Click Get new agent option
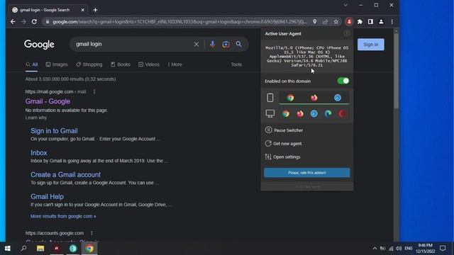 [284, 143]
